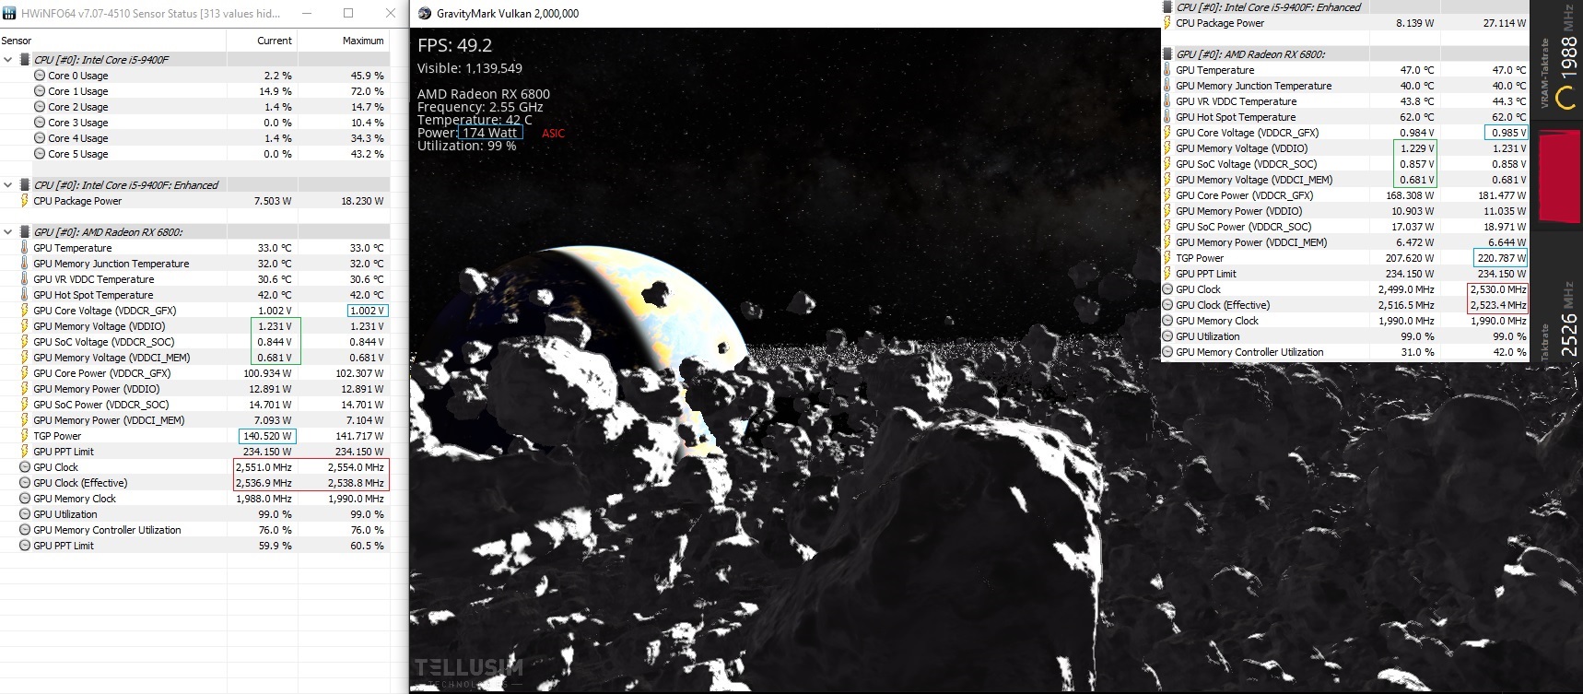The image size is (1583, 694).
Task: Click the icon beside Core 5 Usage
Action: 40,154
